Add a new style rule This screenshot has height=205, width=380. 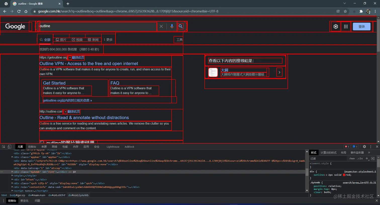coord(367,158)
